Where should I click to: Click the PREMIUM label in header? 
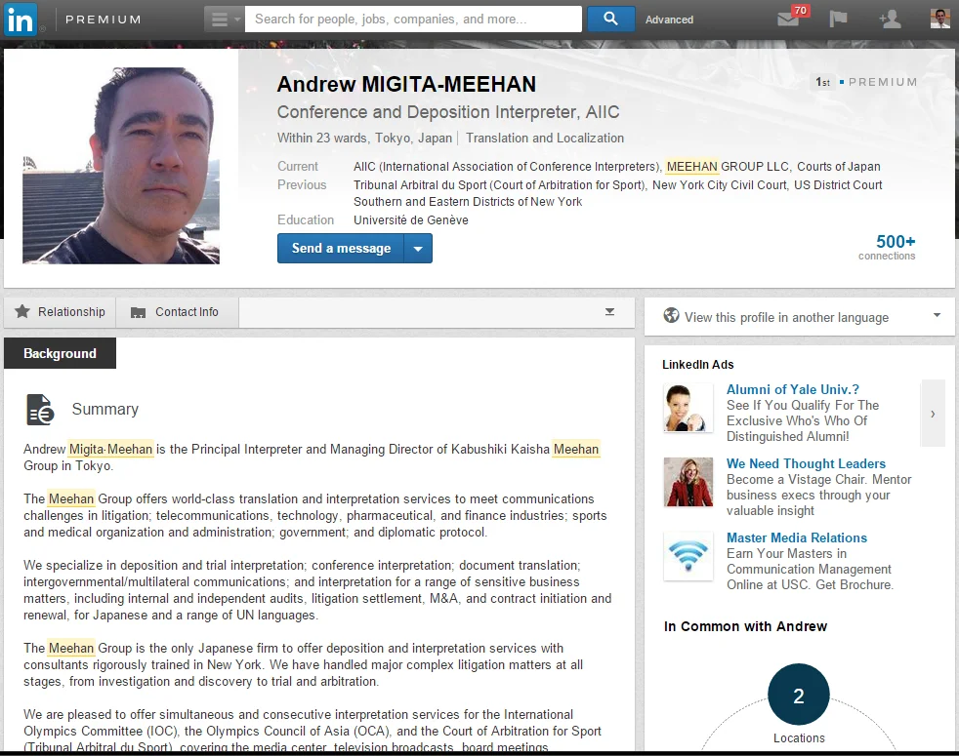(x=104, y=20)
